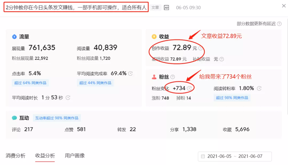288x165 pixels.
Task: Click the 文章 tag beside the title
Action: coord(155,8)
